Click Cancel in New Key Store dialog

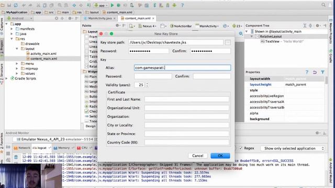click(x=198, y=156)
